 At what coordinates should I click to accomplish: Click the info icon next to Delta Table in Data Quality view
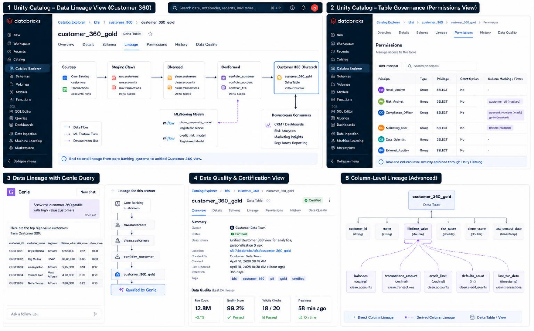(268, 201)
